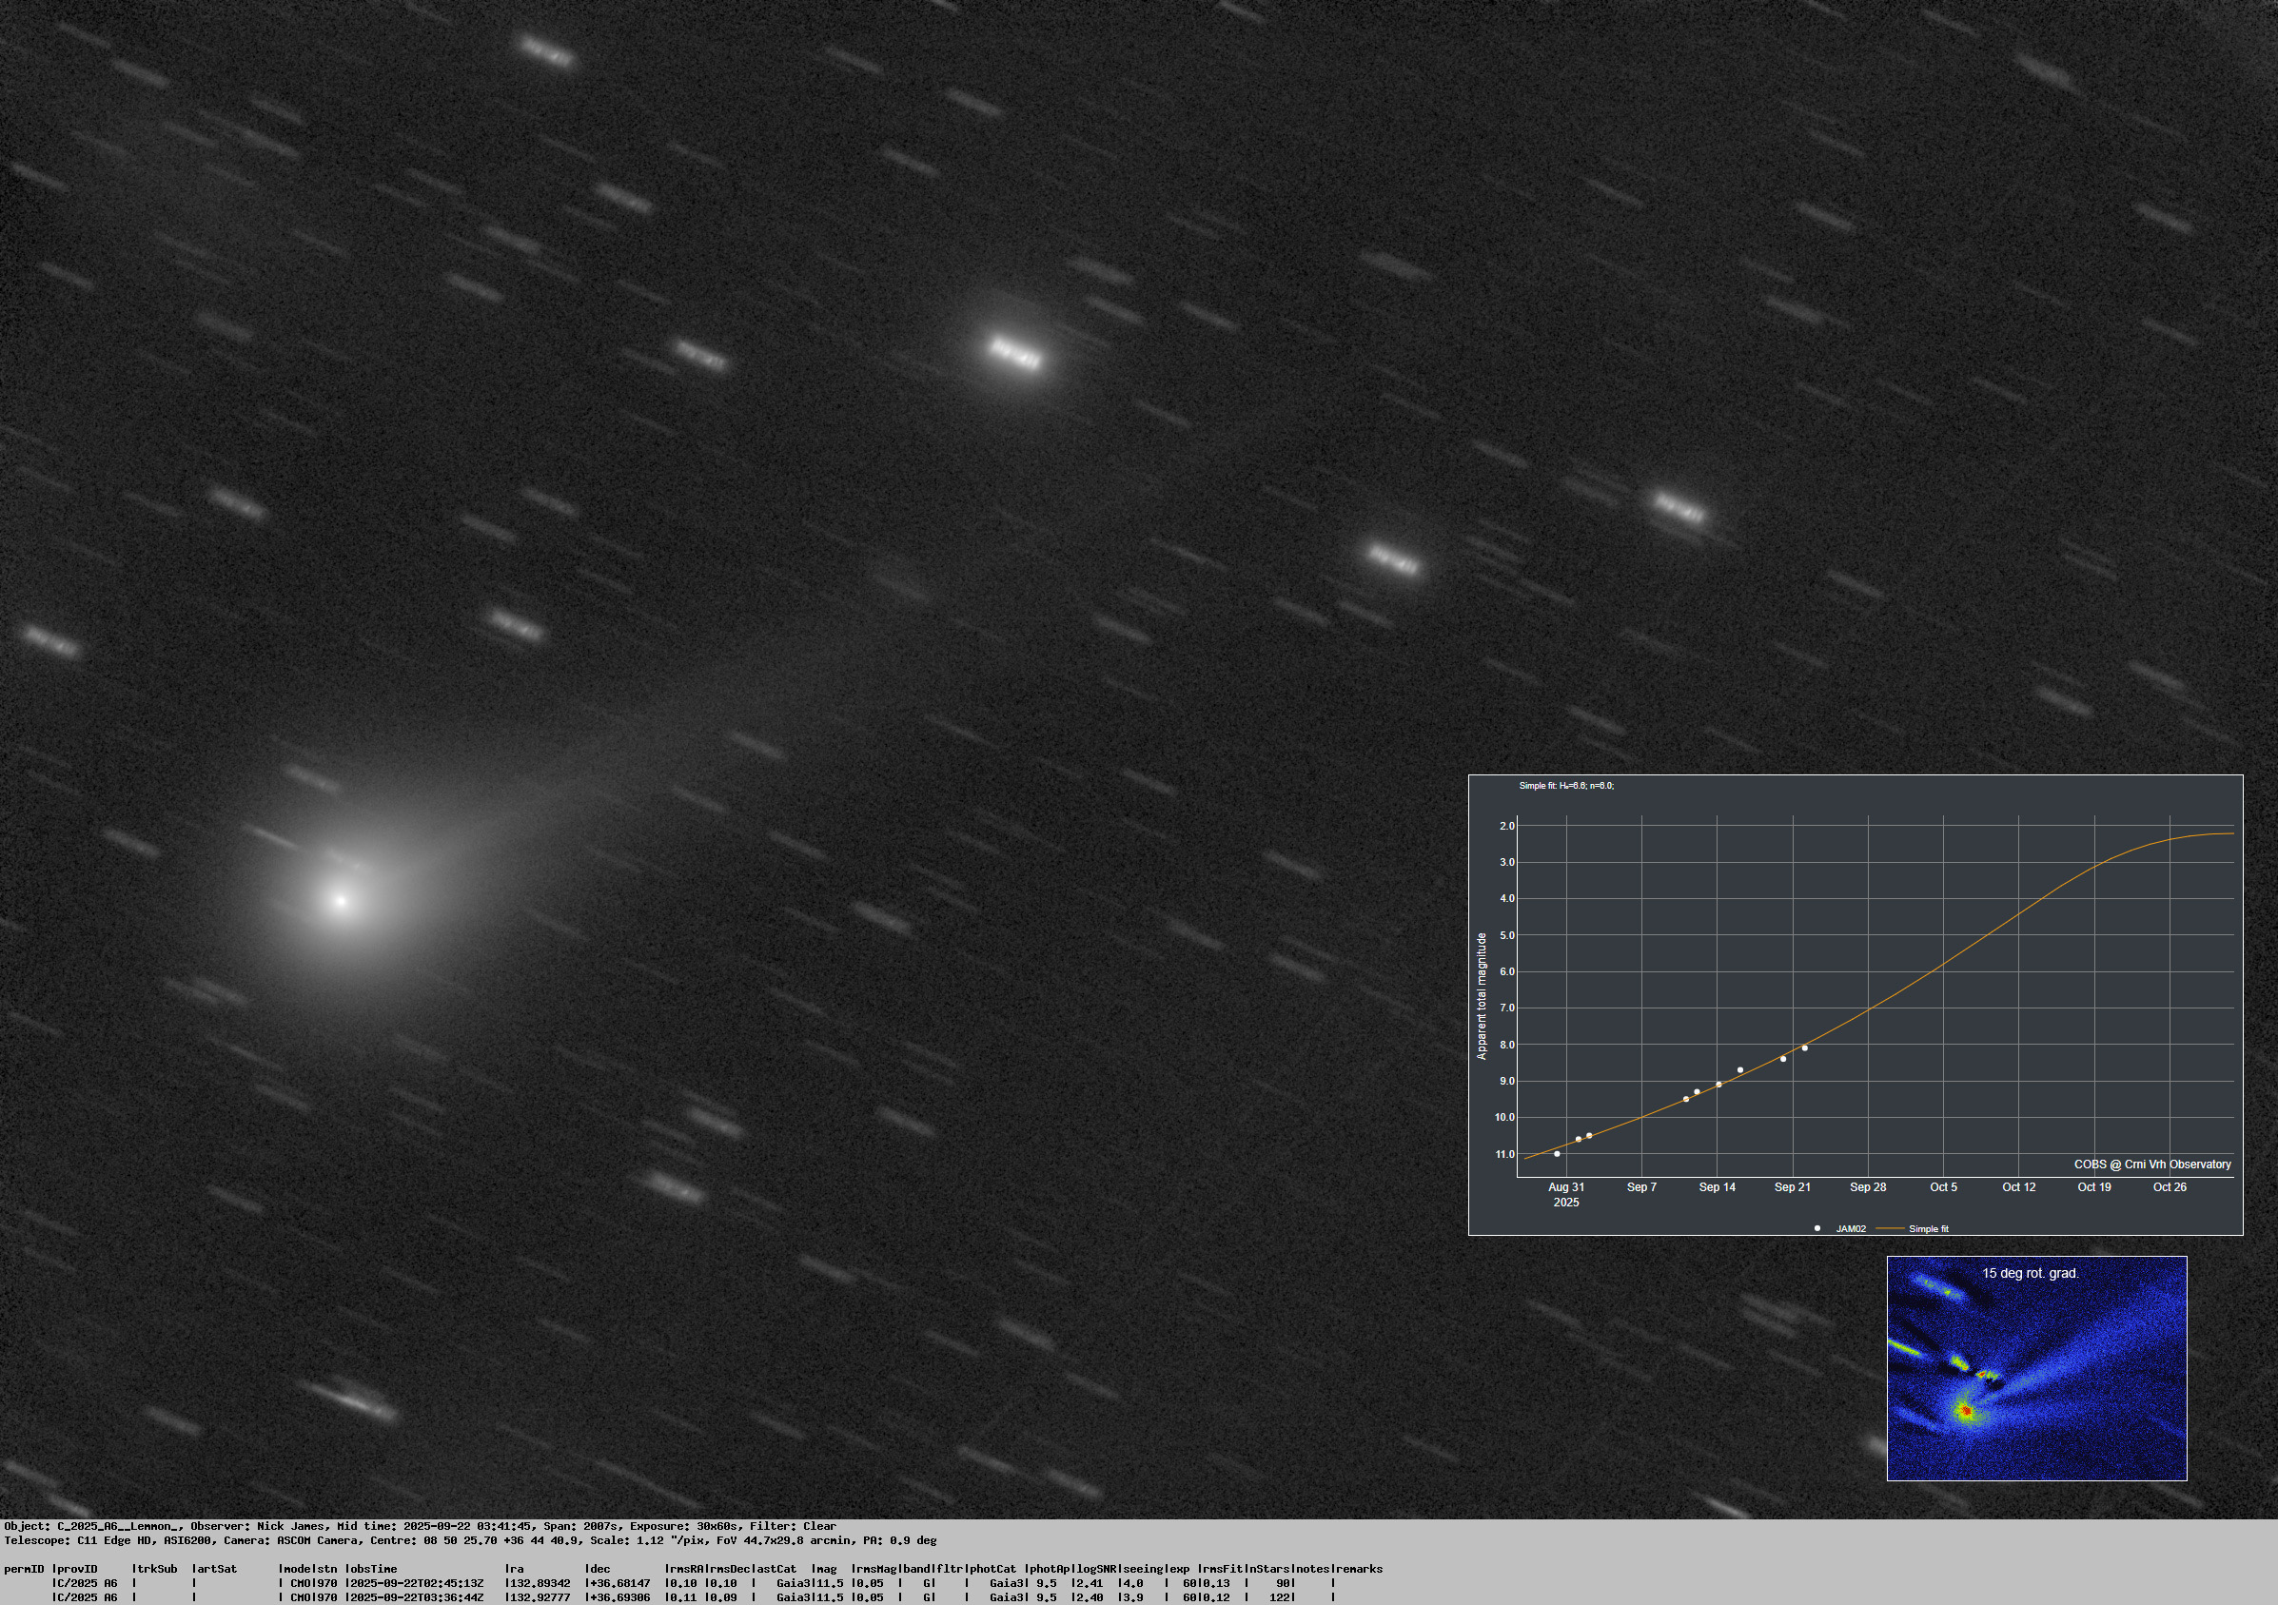Image resolution: width=2278 pixels, height=1605 pixels.
Task: Select the last data point after Sep 21
Action: [1805, 1047]
